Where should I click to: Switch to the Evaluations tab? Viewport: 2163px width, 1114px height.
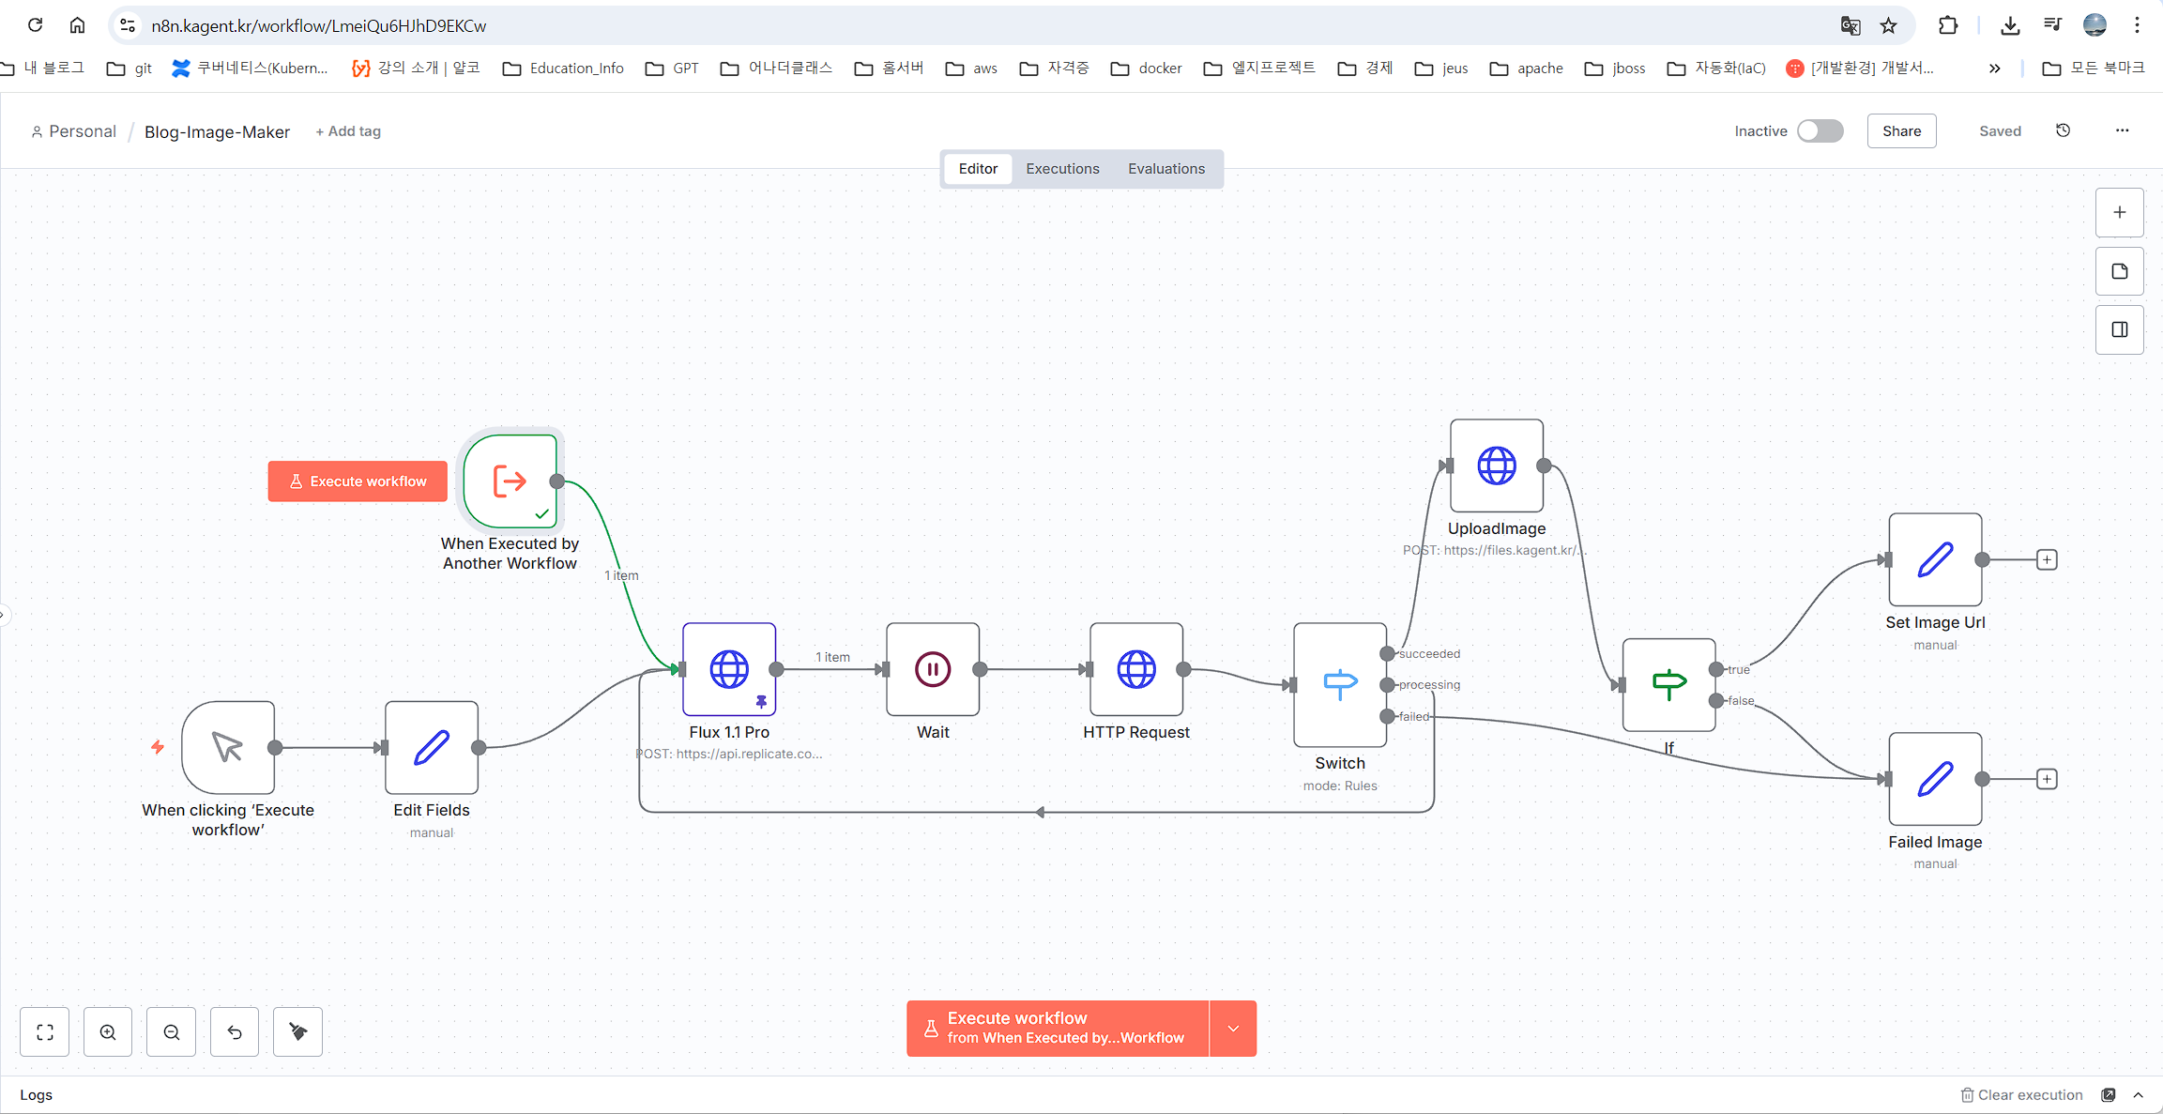pyautogui.click(x=1165, y=169)
